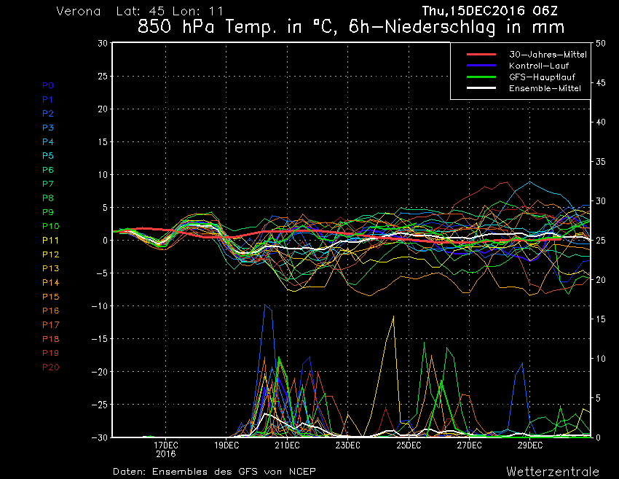Select the P5 ensemble member label
Image resolution: width=619 pixels, height=479 pixels.
(x=48, y=156)
